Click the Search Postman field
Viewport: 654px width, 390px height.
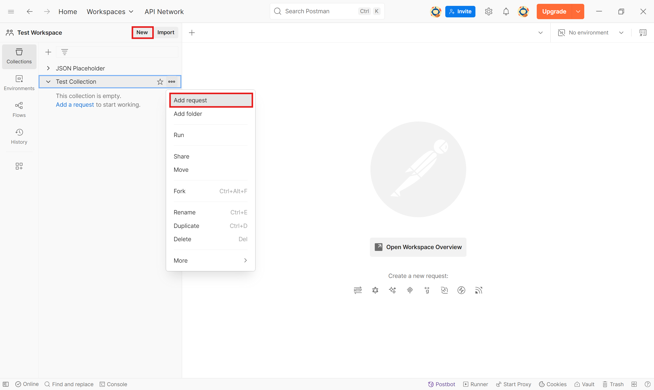coord(327,11)
